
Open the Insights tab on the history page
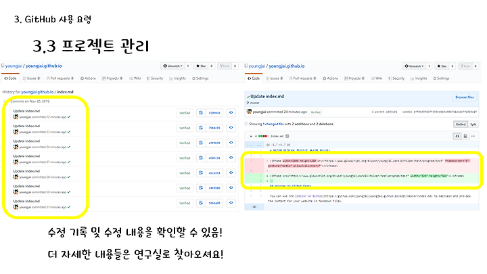(x=177, y=78)
